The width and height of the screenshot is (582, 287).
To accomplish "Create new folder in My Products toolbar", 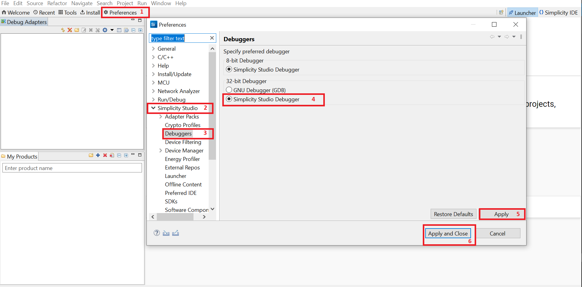I will (x=91, y=155).
